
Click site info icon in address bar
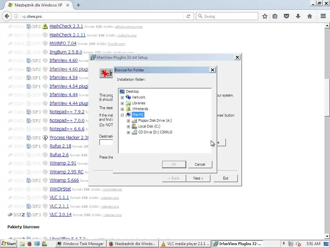pyautogui.click(x=16, y=16)
